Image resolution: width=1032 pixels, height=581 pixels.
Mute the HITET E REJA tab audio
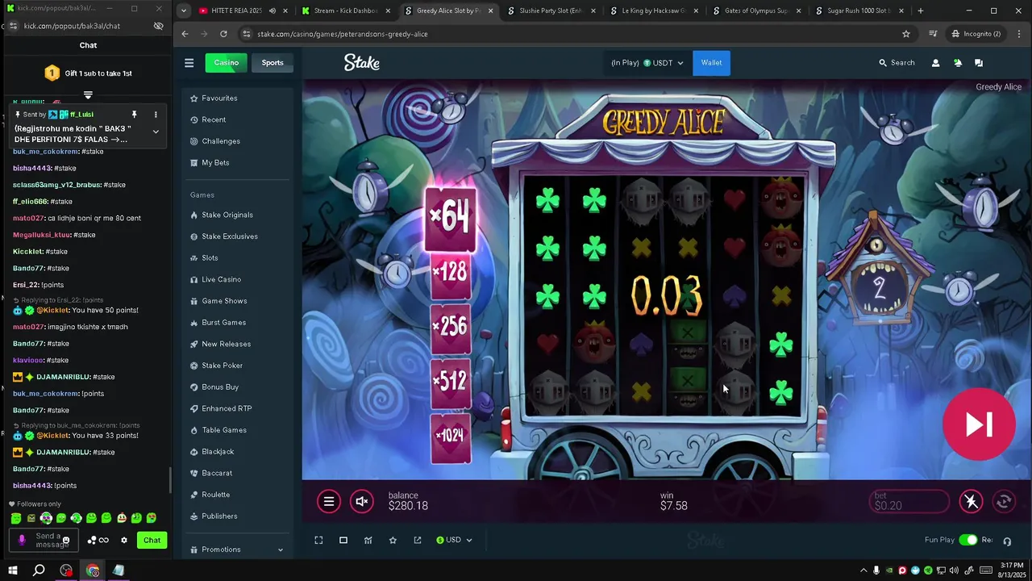click(x=273, y=11)
